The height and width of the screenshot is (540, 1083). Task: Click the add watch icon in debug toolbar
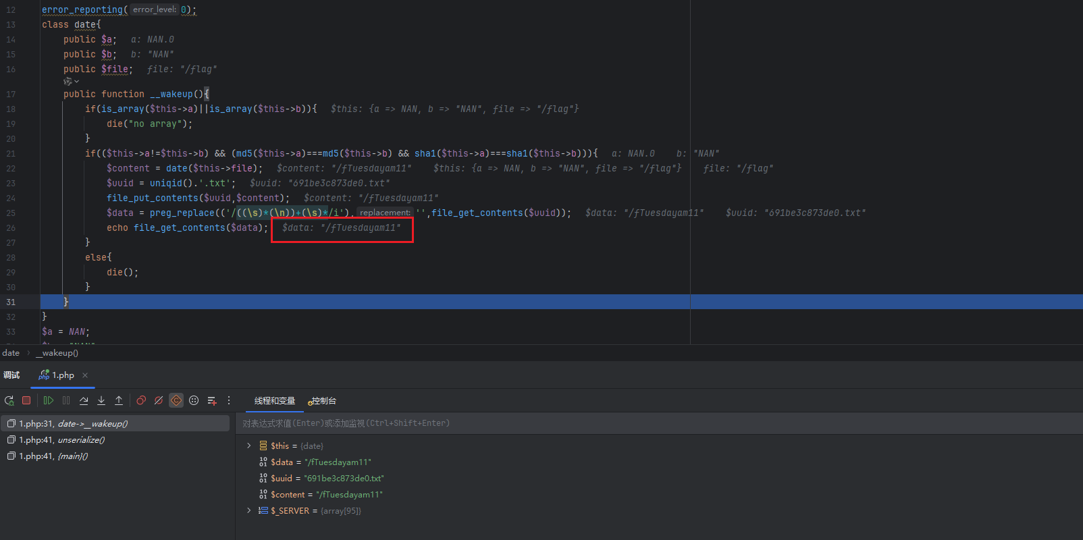click(x=211, y=400)
